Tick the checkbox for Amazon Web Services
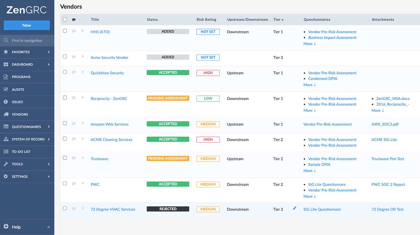 click(65, 123)
